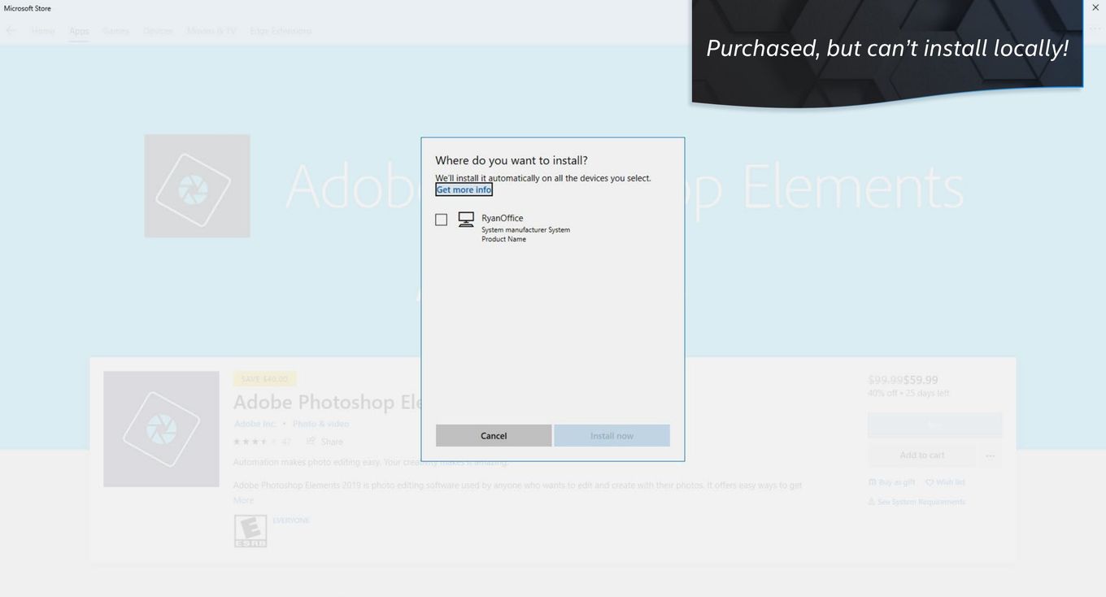
Task: Click the back arrow in Microsoft Store
Action: pos(11,31)
